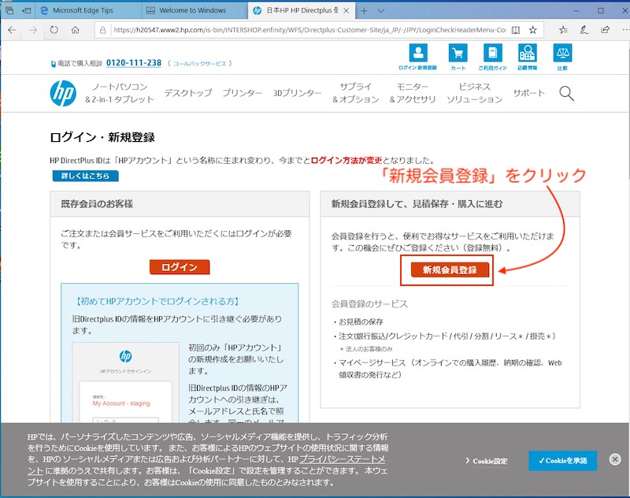Open the モニター & アクセサリ menu
630x498 pixels.
coord(413,93)
